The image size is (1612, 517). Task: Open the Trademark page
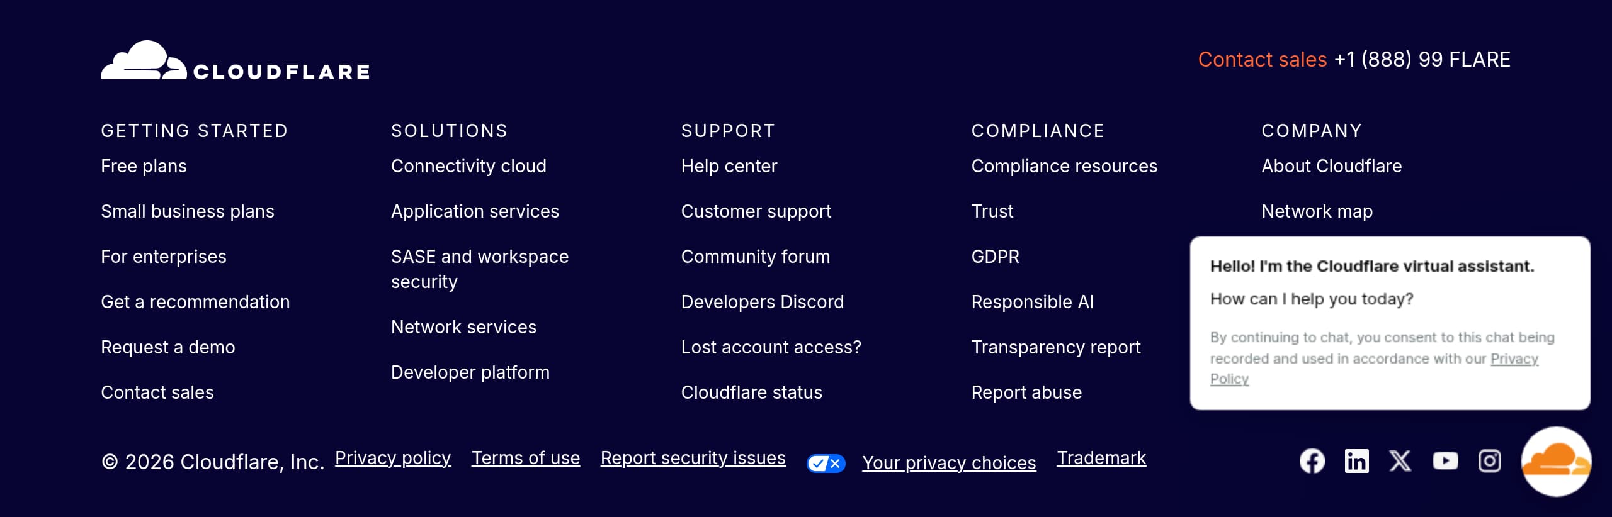click(1101, 457)
